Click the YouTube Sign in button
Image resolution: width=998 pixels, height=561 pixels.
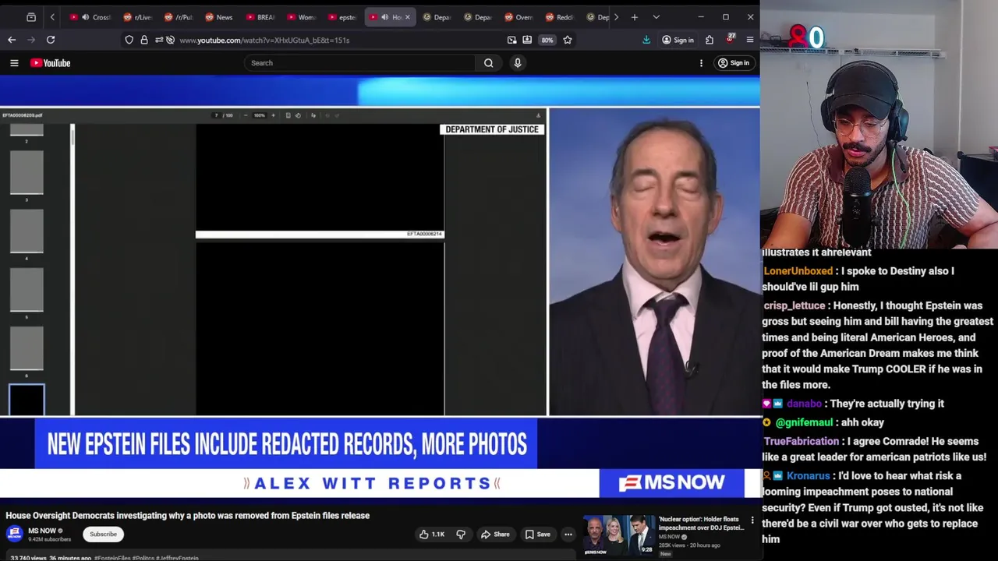click(x=734, y=63)
